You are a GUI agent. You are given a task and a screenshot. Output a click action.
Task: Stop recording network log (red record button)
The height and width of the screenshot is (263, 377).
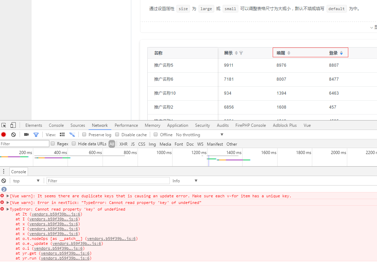point(4,134)
